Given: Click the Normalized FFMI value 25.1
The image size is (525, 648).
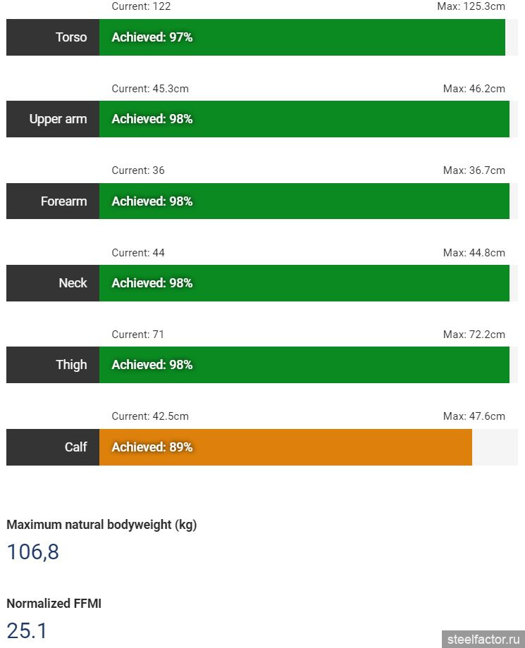Looking at the screenshot, I should (x=27, y=631).
